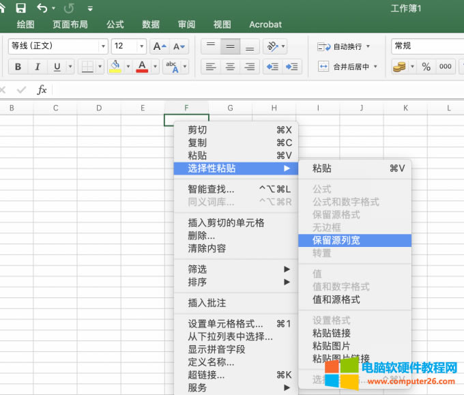Image resolution: width=464 pixels, height=395 pixels.
Task: Select 保留源列宽 in paste special submenu
Action: click(x=336, y=240)
